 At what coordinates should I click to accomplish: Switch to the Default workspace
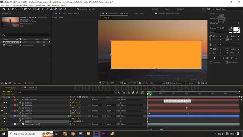[155, 9]
